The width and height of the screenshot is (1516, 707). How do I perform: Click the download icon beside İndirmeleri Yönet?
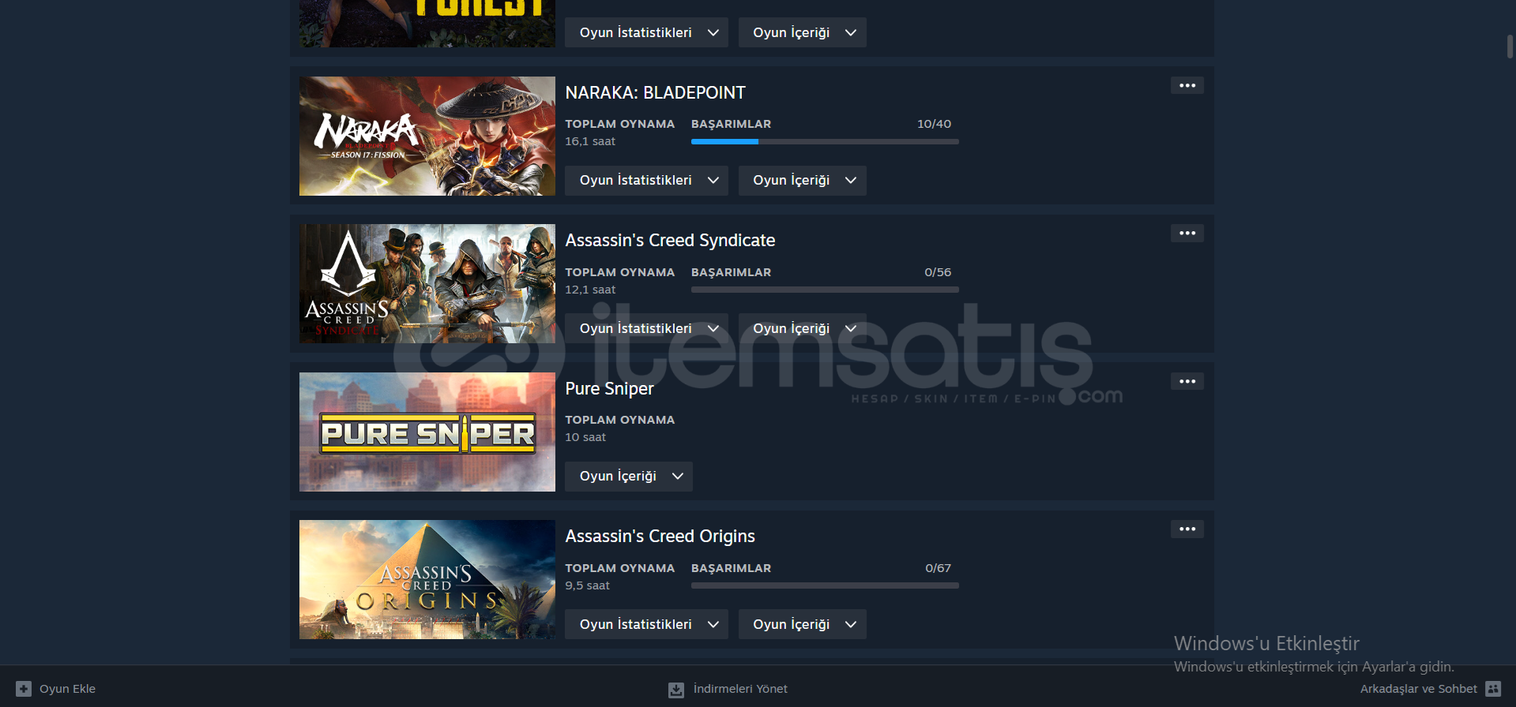[x=676, y=690]
